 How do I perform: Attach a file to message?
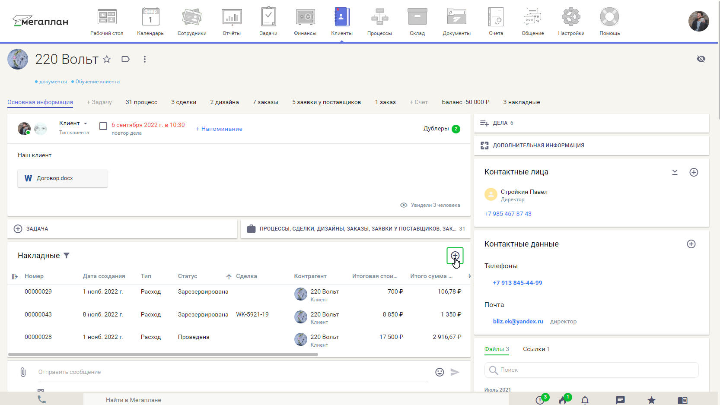coord(23,372)
